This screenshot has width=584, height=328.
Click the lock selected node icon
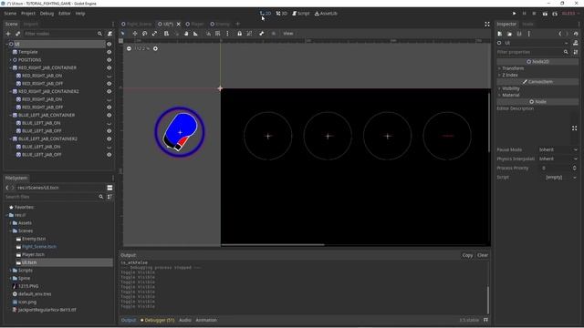pyautogui.click(x=239, y=34)
